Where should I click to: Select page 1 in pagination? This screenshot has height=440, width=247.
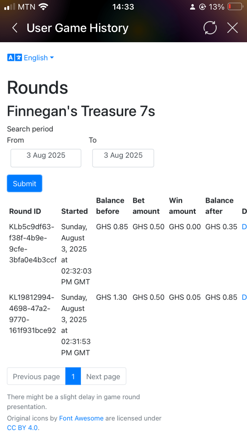tap(73, 376)
